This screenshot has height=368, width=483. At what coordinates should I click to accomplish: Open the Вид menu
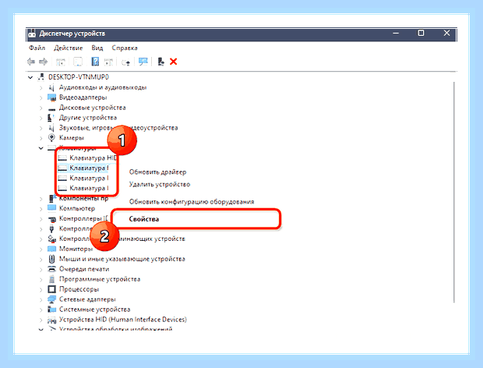coord(97,48)
